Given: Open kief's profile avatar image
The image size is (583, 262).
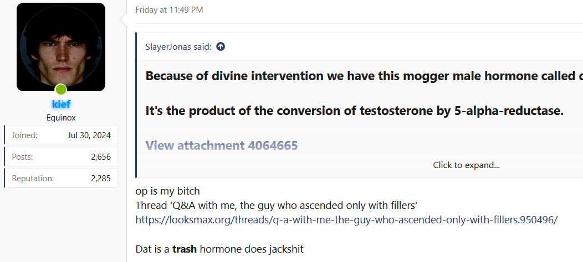Looking at the screenshot, I should pos(61,47).
